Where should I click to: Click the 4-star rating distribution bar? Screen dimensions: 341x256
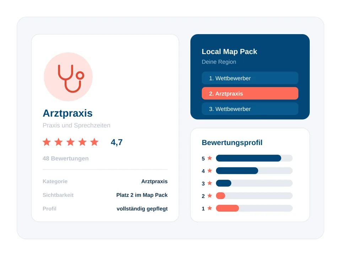click(x=254, y=171)
